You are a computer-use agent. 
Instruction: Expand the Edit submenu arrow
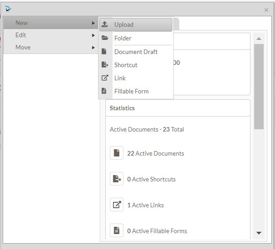(x=93, y=35)
